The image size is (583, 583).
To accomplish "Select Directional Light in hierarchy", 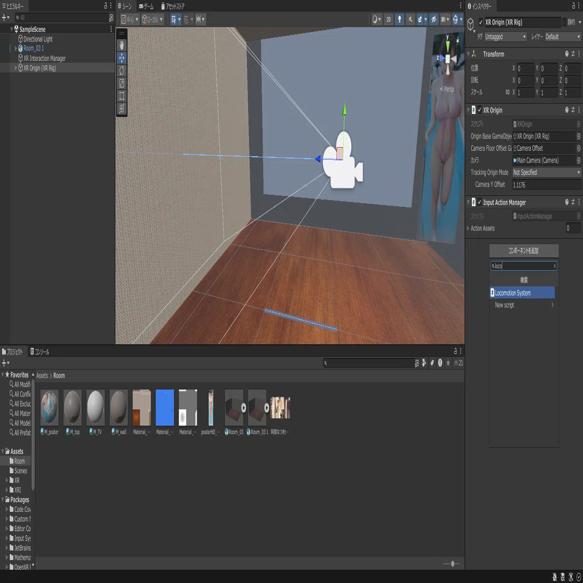I will click(37, 39).
